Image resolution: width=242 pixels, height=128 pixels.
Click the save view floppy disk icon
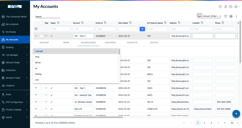231,16
